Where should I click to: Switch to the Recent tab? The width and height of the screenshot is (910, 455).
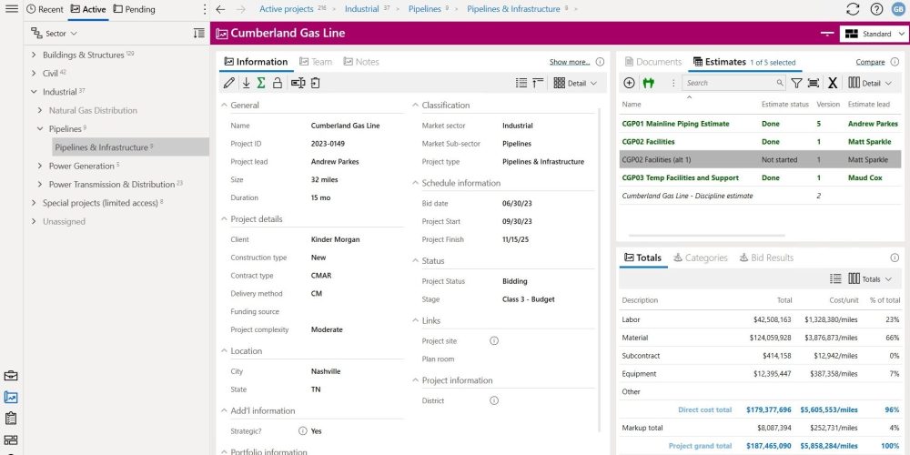click(x=45, y=9)
